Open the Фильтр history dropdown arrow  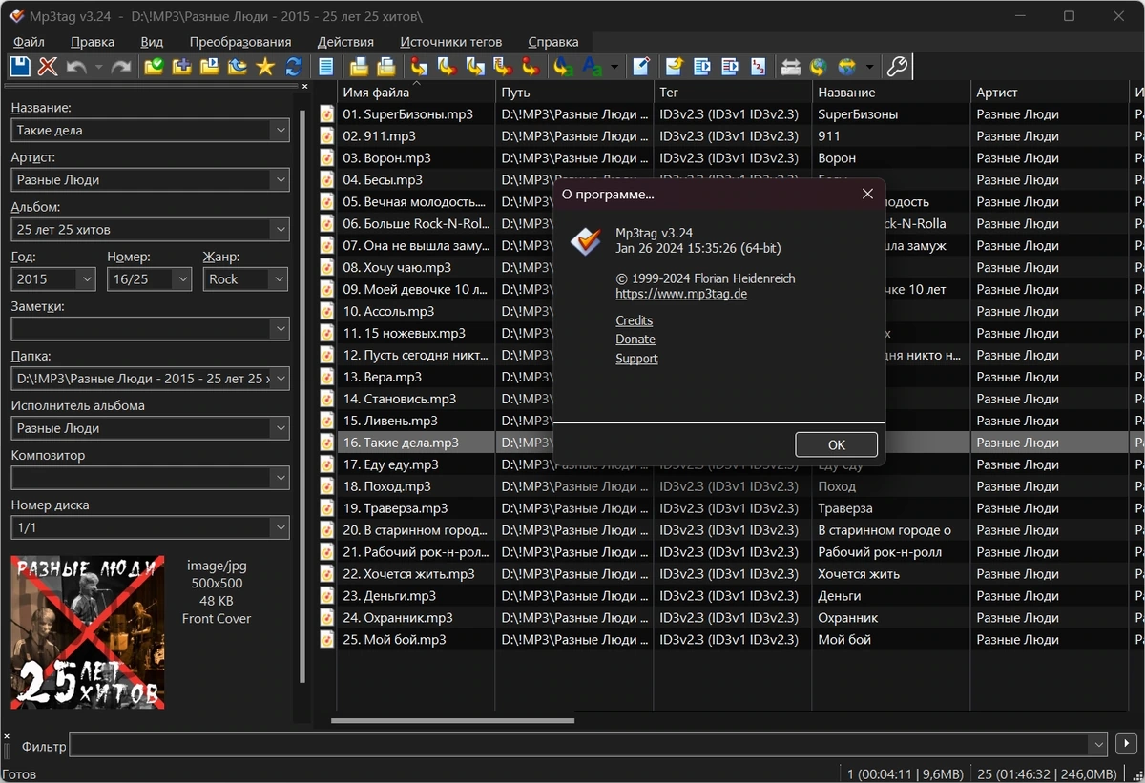(x=1097, y=745)
